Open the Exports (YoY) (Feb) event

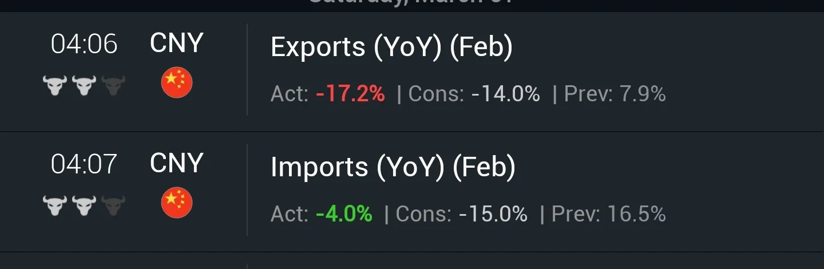coord(391,47)
